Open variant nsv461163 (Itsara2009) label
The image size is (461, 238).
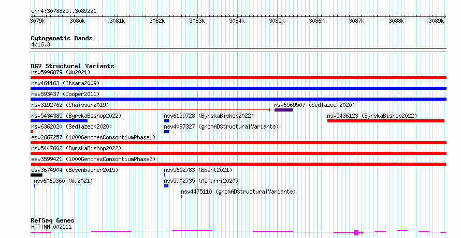click(65, 83)
